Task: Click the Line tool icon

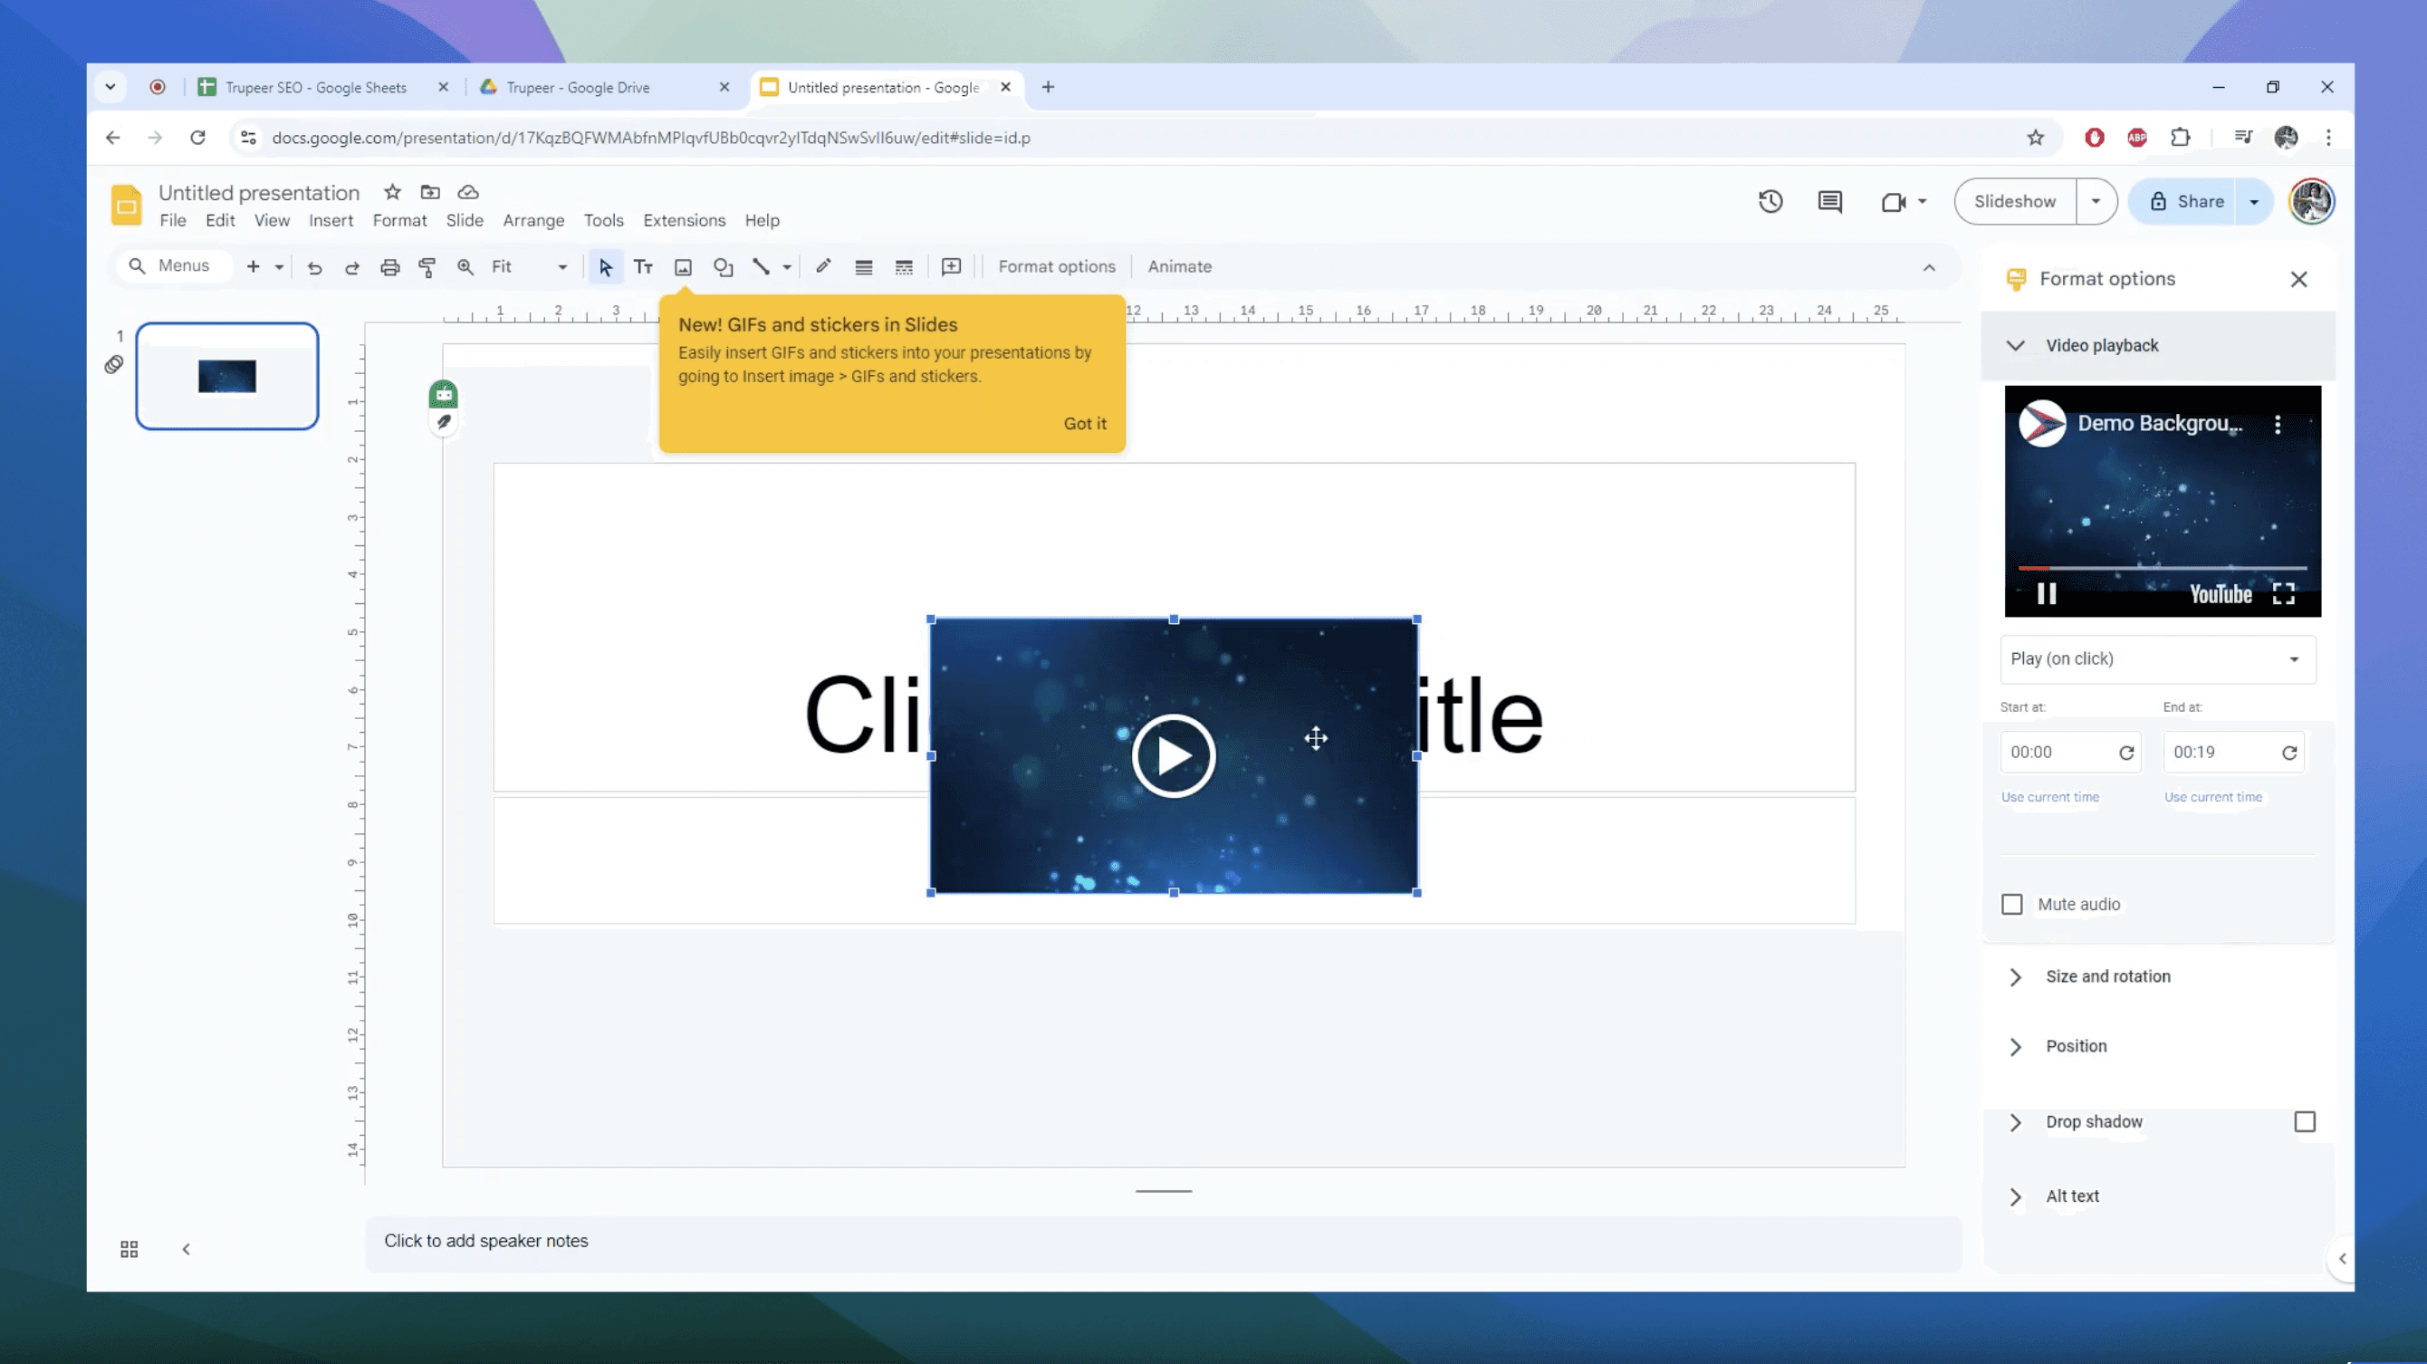Action: point(762,267)
